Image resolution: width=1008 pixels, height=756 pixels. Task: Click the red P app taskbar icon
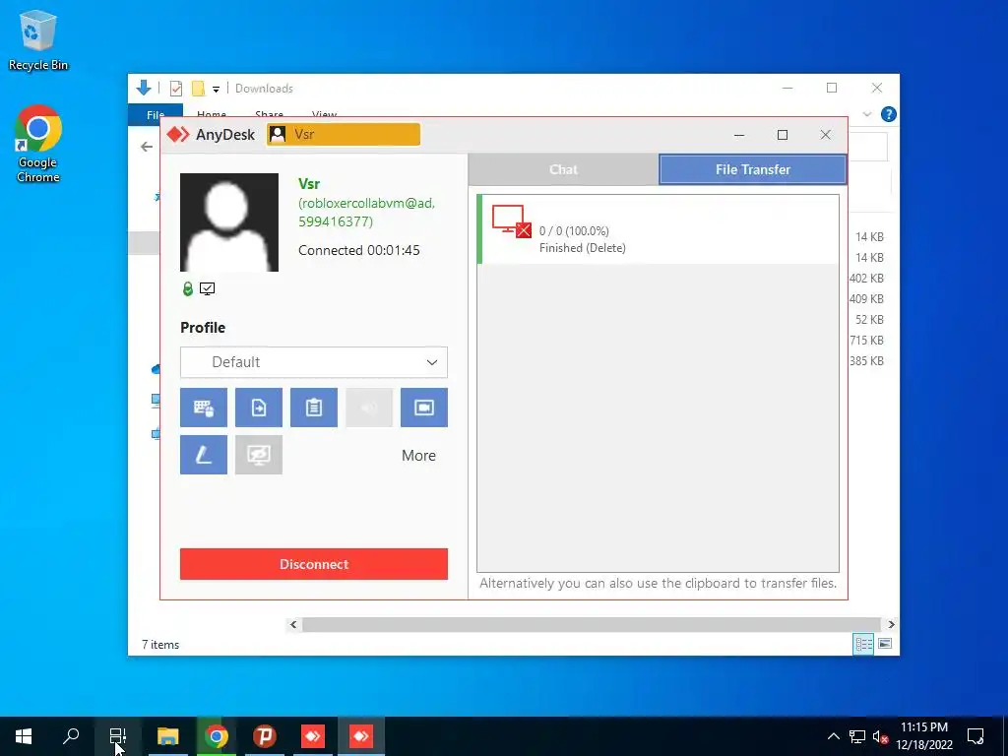tap(264, 736)
